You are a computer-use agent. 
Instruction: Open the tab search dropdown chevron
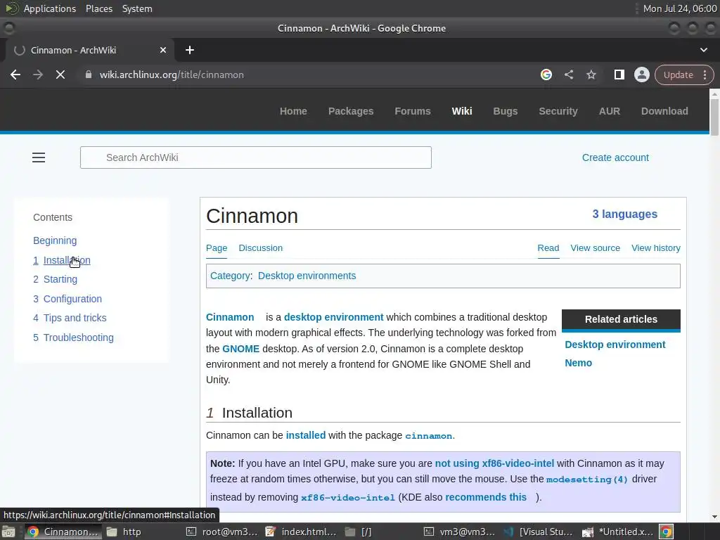(x=703, y=50)
